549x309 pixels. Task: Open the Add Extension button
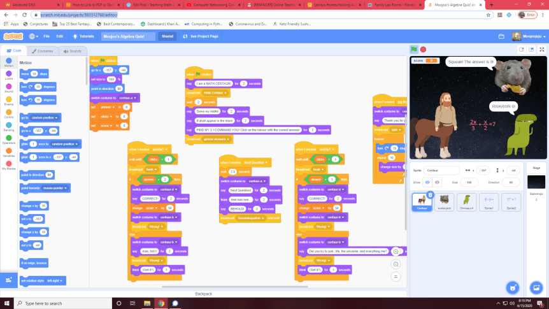pyautogui.click(x=10, y=280)
